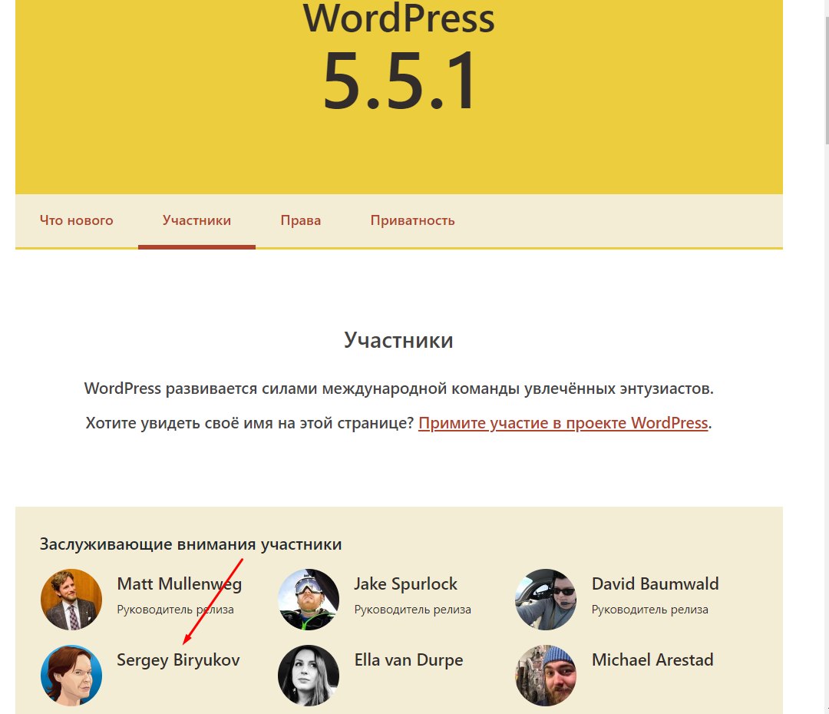
Task: Click the Ella van Durpe name link
Action: pyautogui.click(x=408, y=660)
